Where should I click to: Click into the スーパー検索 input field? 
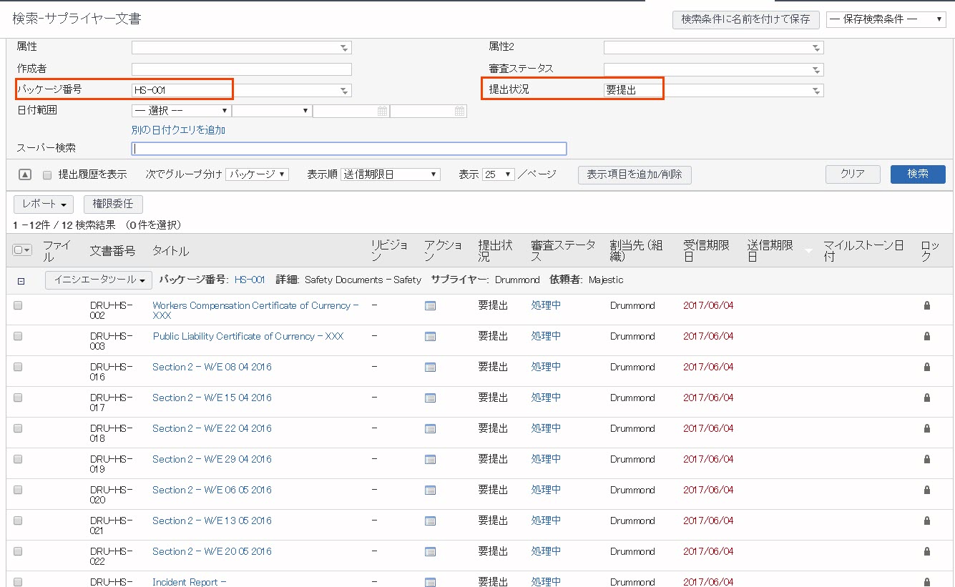(349, 149)
